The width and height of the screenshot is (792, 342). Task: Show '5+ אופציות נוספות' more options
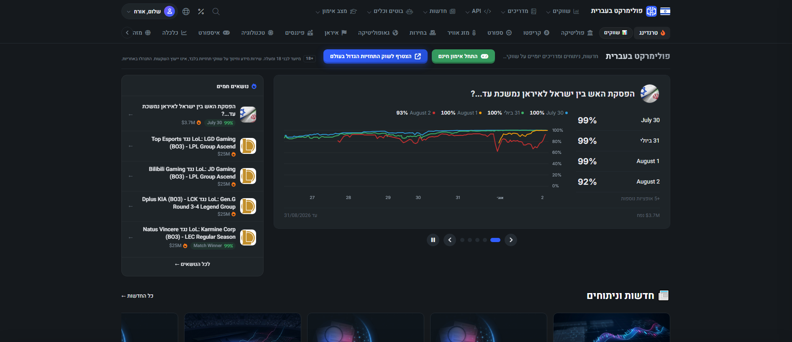coord(640,199)
